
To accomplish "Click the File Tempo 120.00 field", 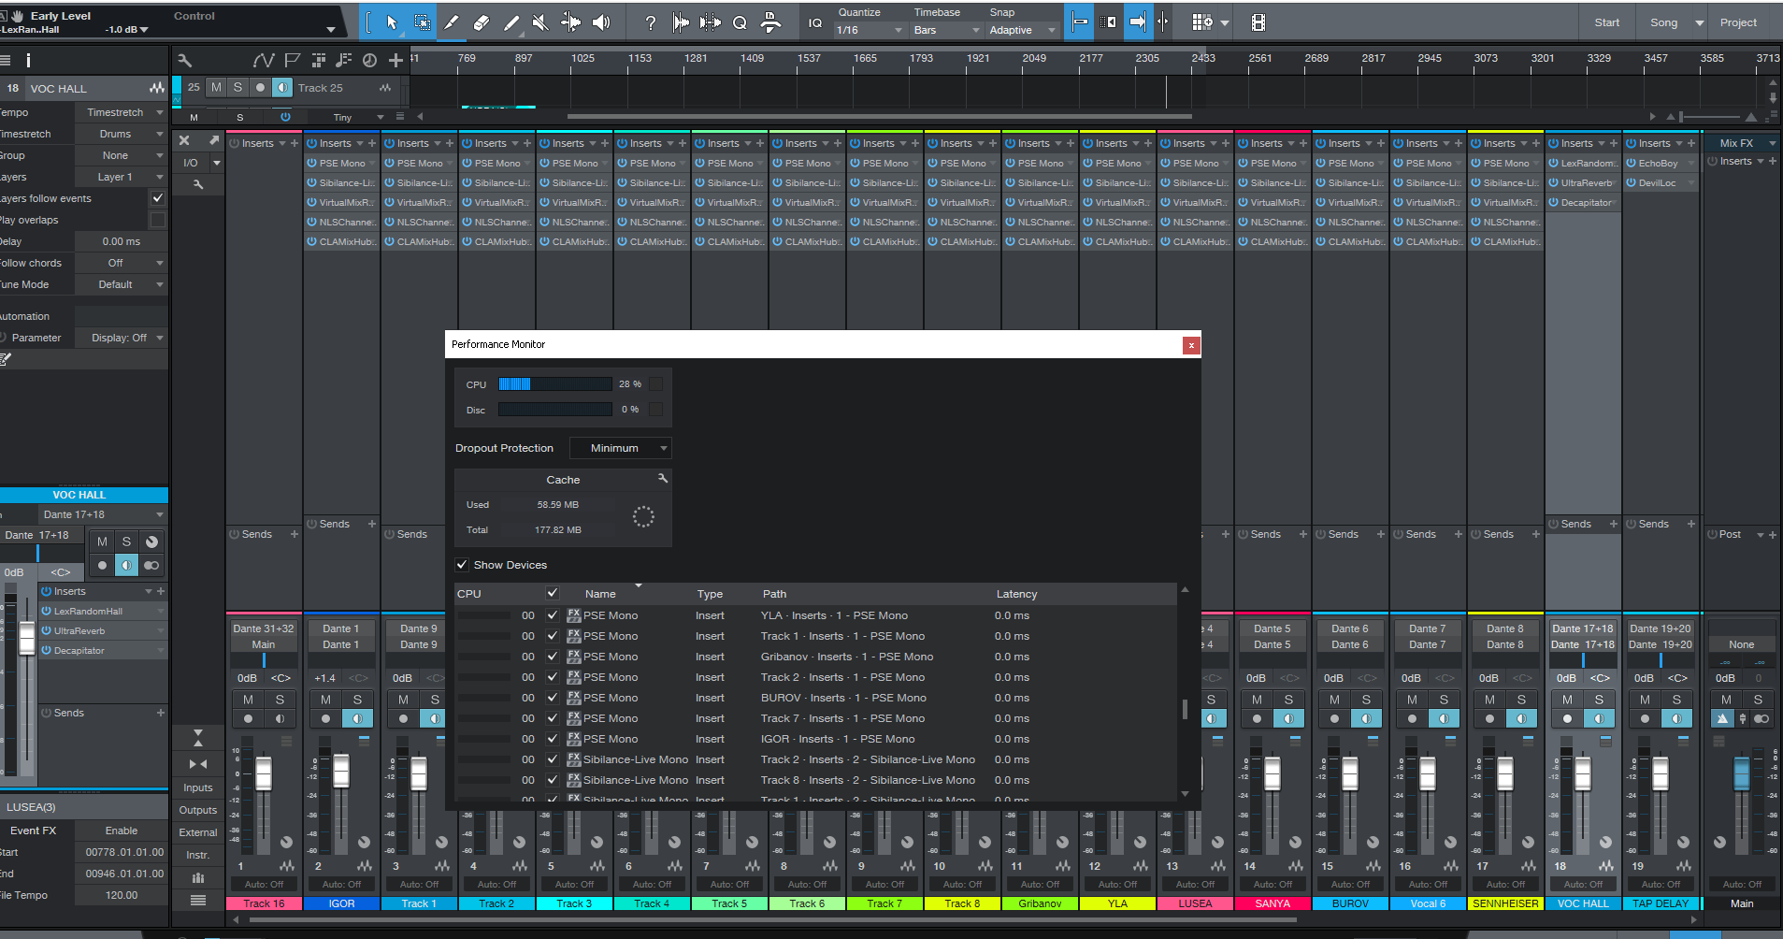I will pos(122,895).
